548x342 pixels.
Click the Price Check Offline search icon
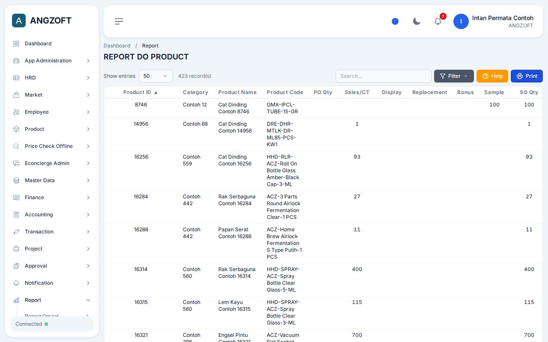(x=16, y=146)
